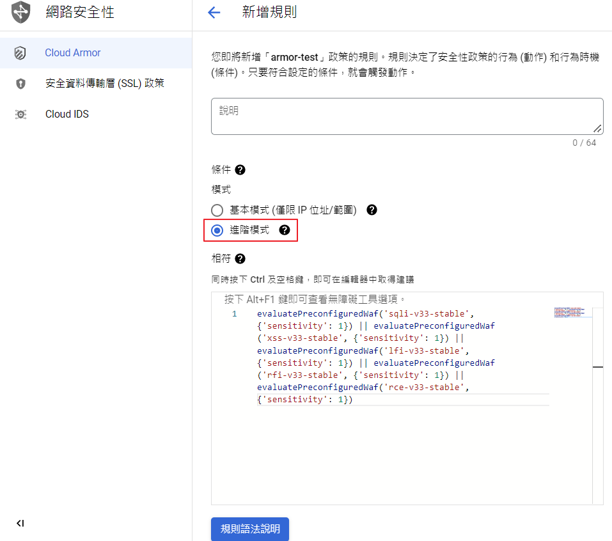Click the Network Security shield logo icon
This screenshot has height=541, width=612.
[20, 12]
